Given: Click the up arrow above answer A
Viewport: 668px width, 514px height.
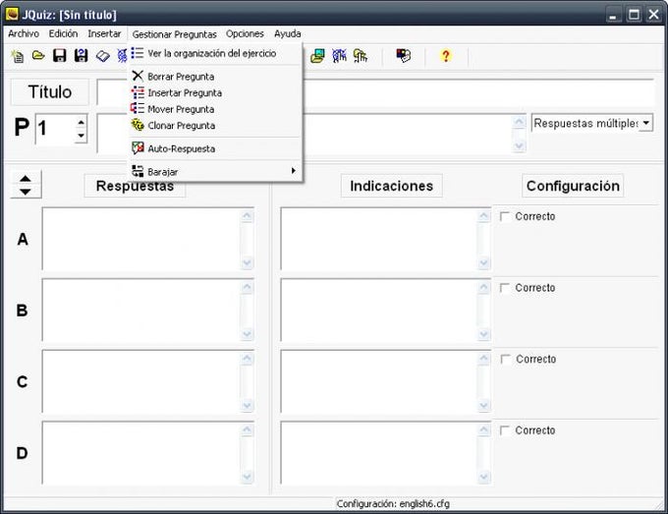Looking at the screenshot, I should click(26, 178).
